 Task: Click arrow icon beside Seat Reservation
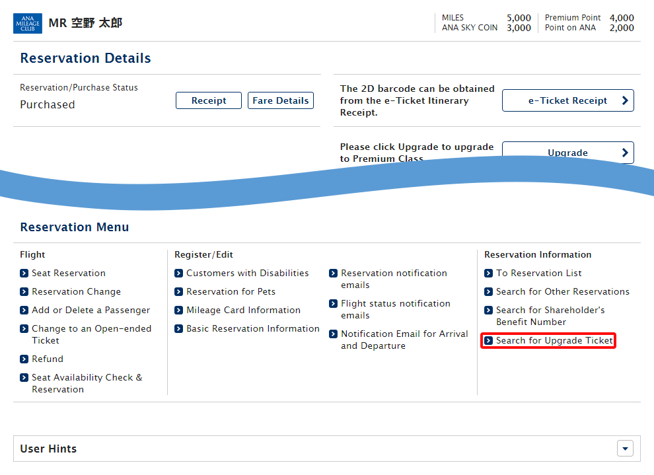tap(24, 274)
